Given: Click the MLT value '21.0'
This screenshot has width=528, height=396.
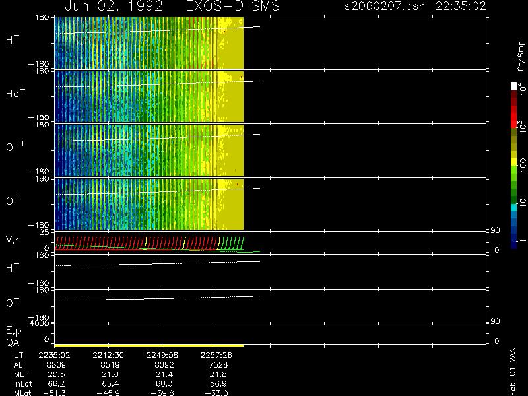Looking at the screenshot, I should [x=110, y=374].
